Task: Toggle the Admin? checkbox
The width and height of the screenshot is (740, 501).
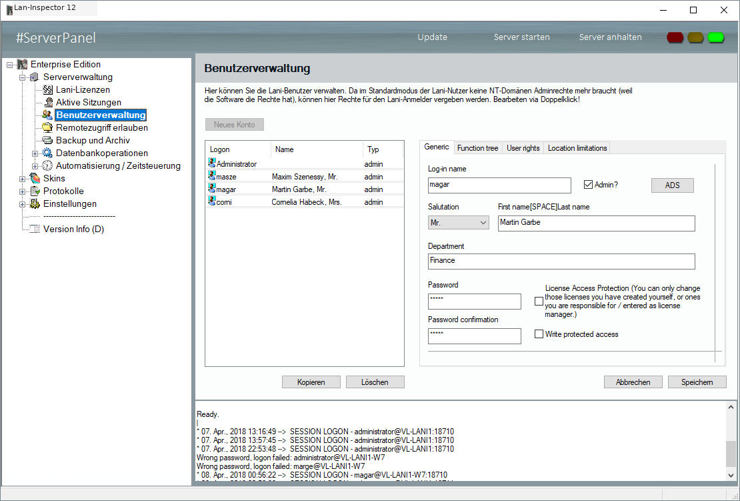Action: (588, 185)
